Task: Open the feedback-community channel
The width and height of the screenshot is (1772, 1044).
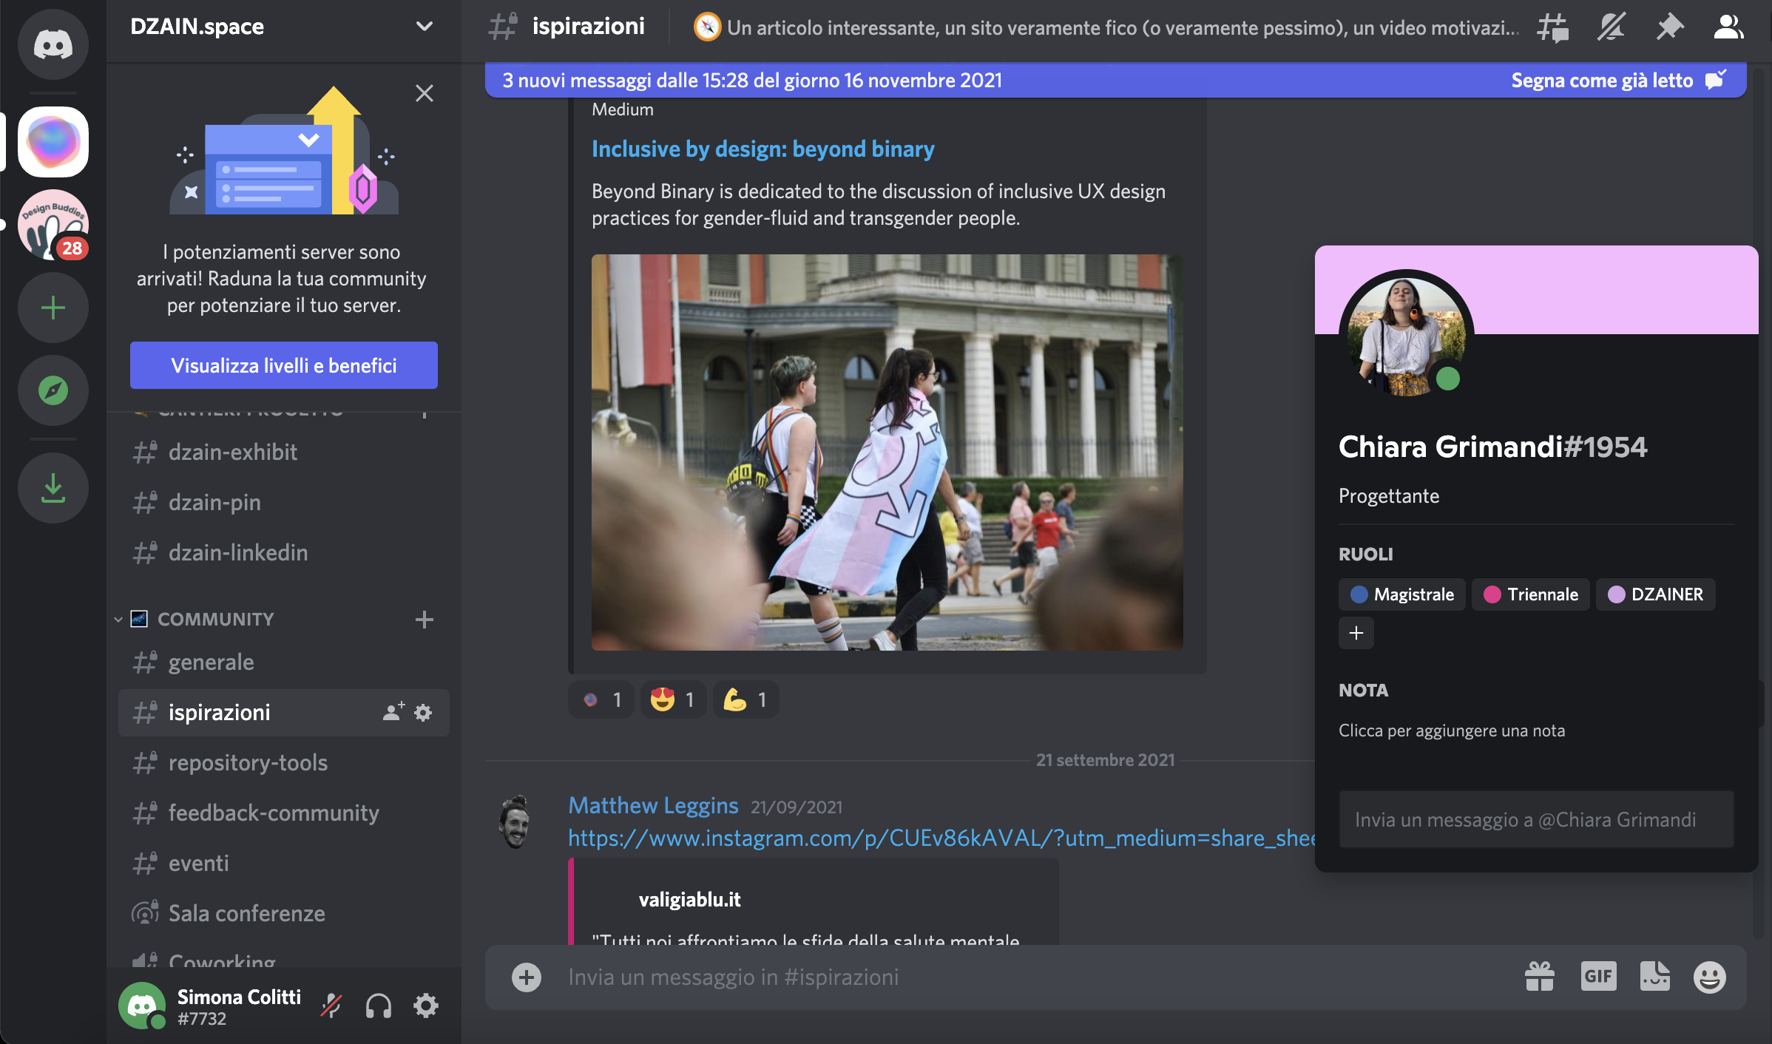Action: click(274, 813)
